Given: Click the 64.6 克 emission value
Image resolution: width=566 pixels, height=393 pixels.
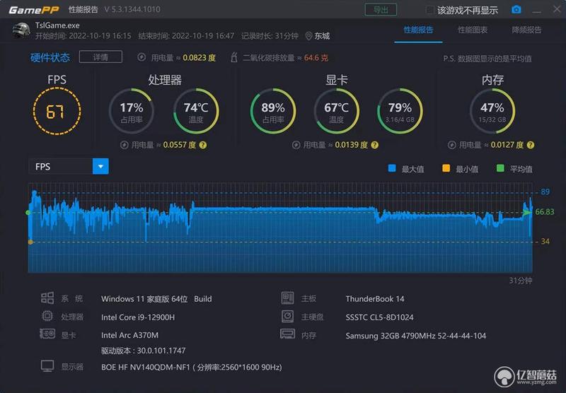Looking at the screenshot, I should pos(316,58).
